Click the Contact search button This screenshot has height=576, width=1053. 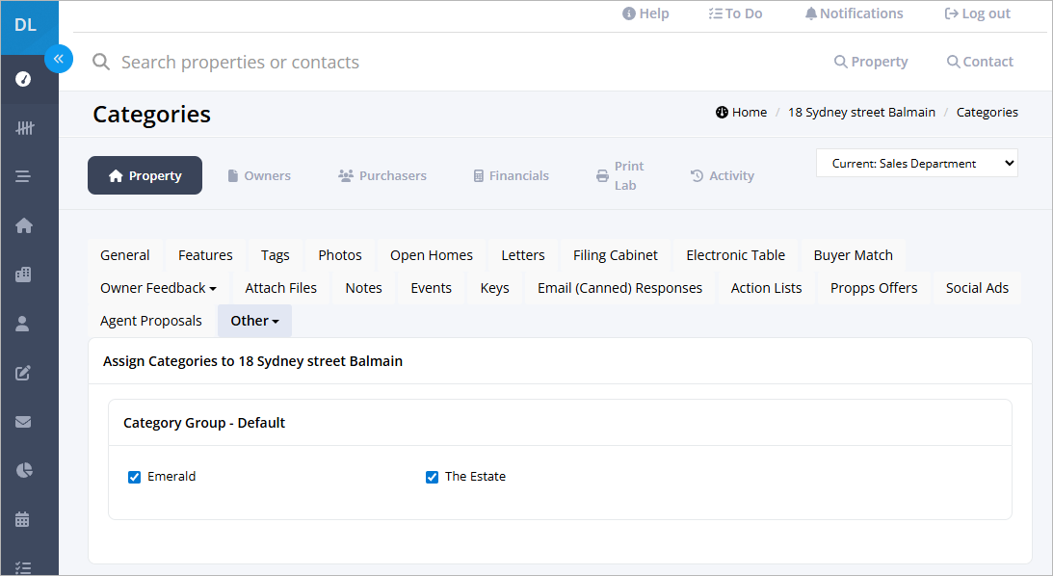coord(980,62)
